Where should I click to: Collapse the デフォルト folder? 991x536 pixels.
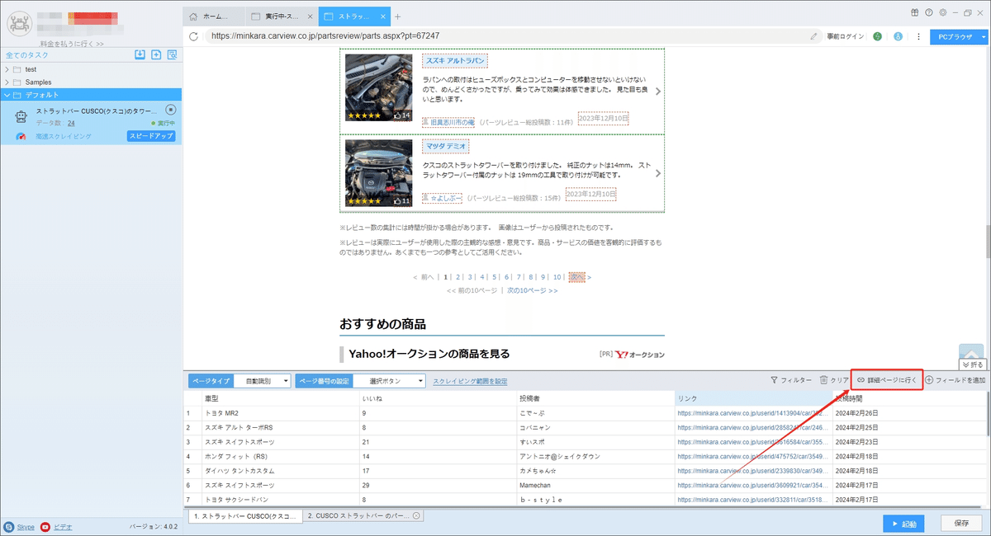tap(7, 95)
